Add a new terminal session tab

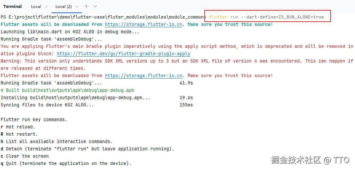point(86,6)
